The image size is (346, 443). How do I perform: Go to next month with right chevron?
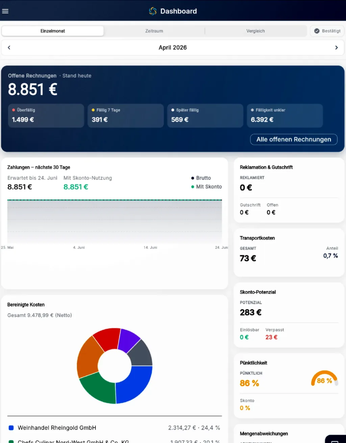coord(336,48)
